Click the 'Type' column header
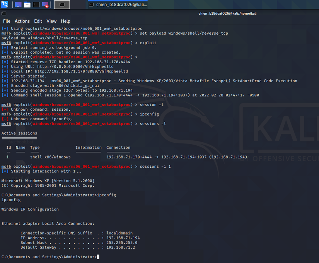 (x=35, y=148)
